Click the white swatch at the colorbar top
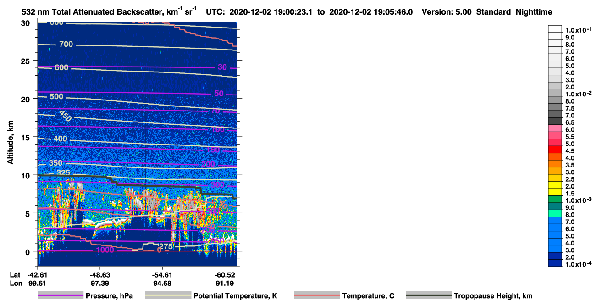 click(555, 29)
